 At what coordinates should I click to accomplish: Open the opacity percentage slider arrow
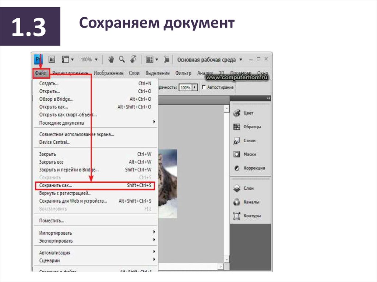[195, 88]
